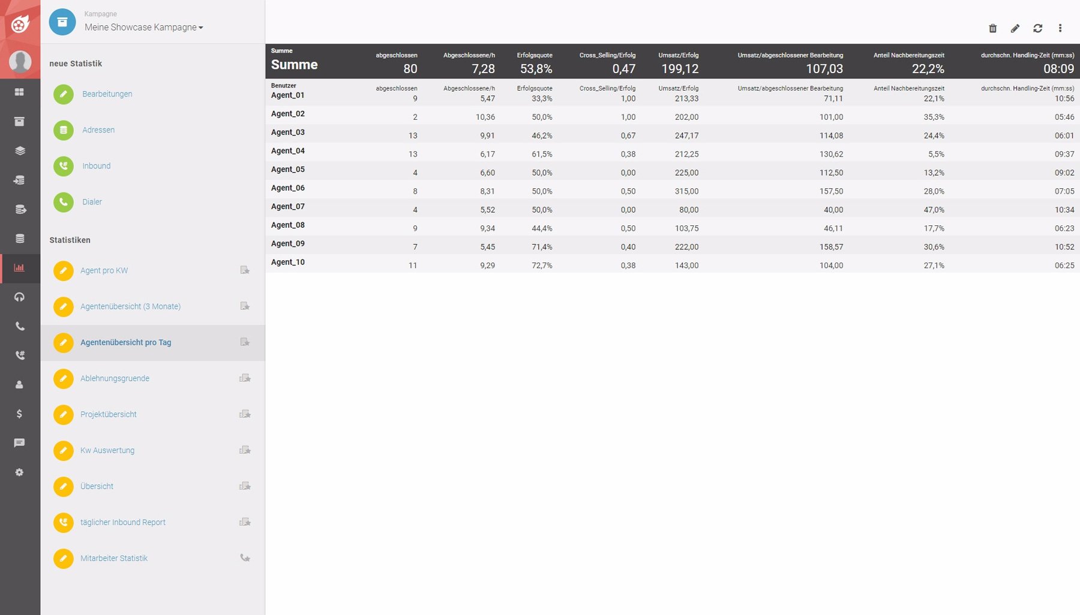1080x615 pixels.
Task: Click the icon beside Projektübersicht
Action: [x=245, y=414]
